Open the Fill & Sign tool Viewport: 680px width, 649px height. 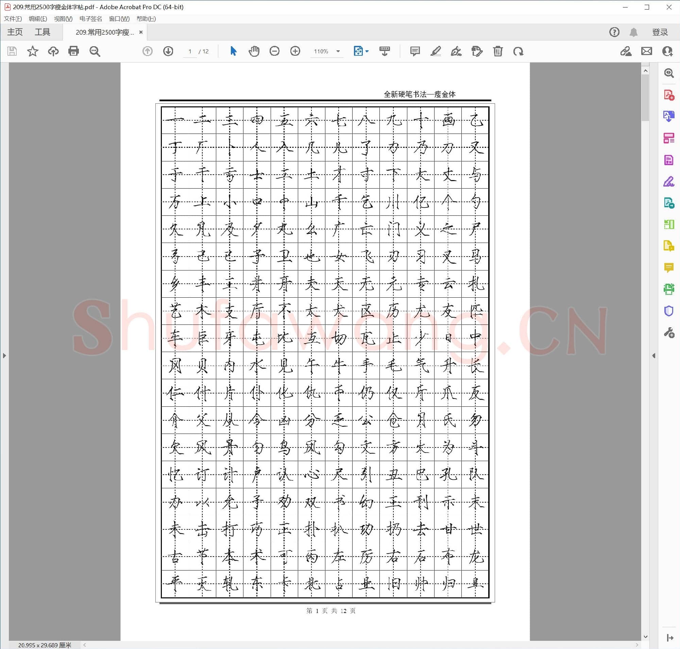[x=668, y=180]
